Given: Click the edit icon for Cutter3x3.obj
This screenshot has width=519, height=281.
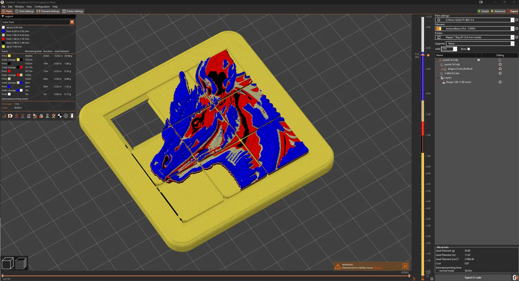Looking at the screenshot, I should pos(500,73).
